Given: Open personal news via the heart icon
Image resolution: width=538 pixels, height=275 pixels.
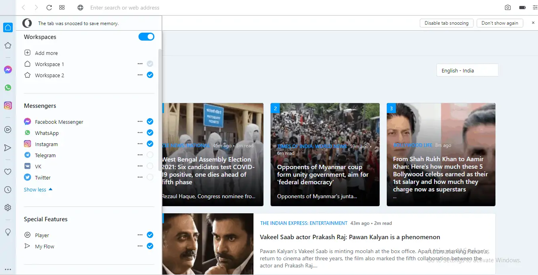Looking at the screenshot, I should (x=8, y=172).
